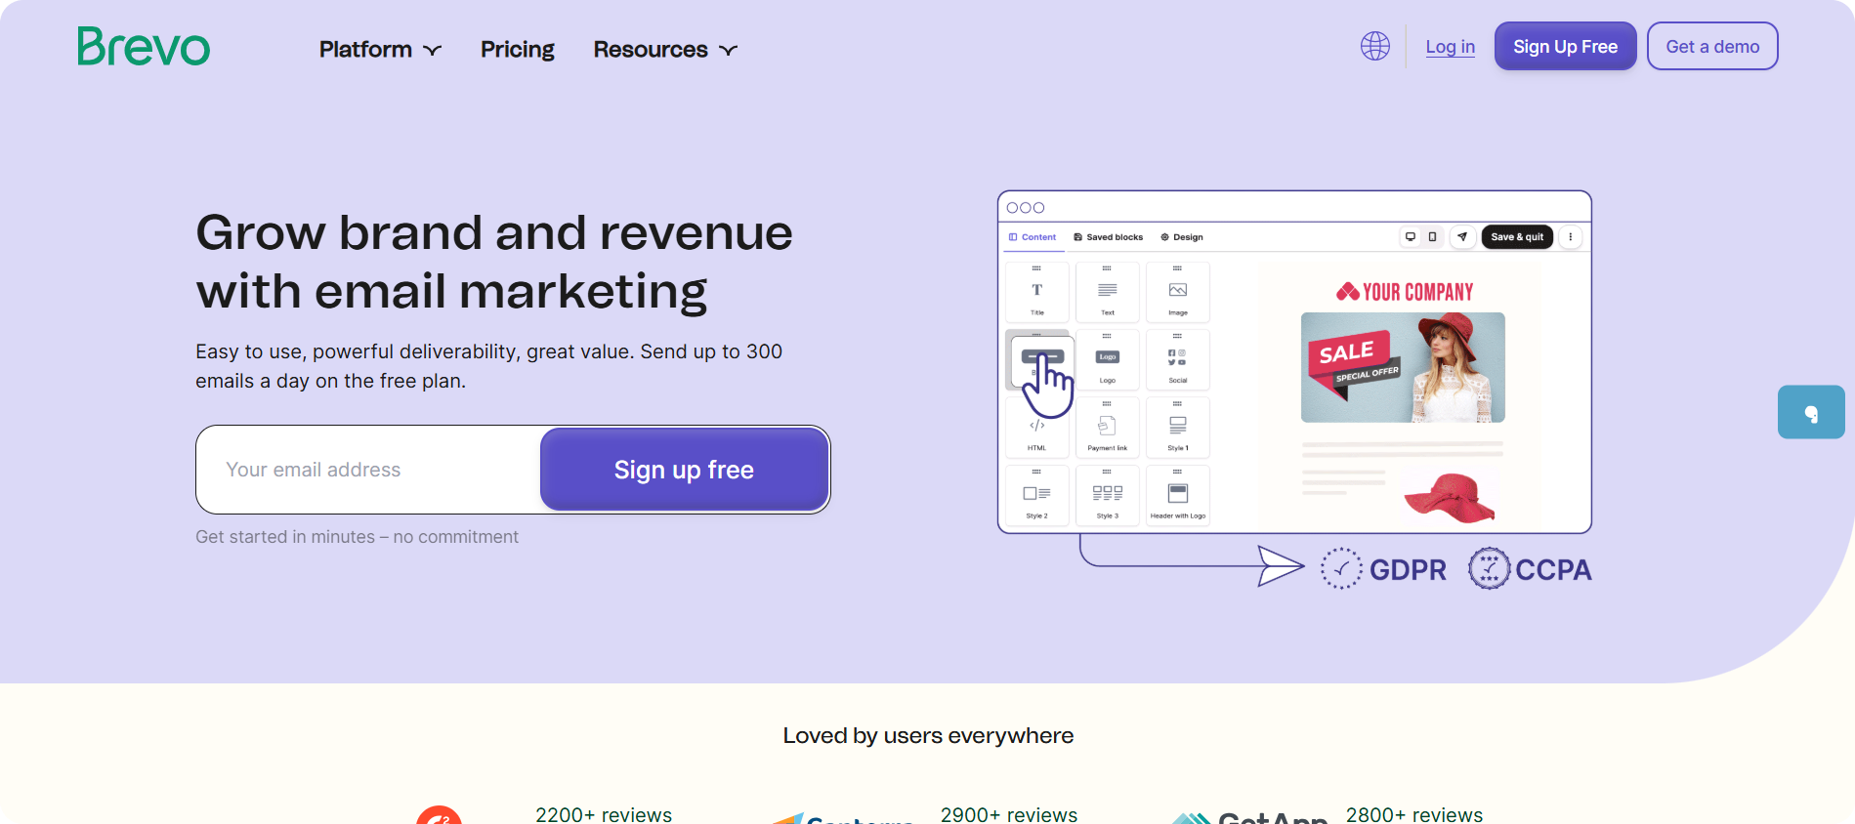Select the Image block icon in editor

[1177, 292]
